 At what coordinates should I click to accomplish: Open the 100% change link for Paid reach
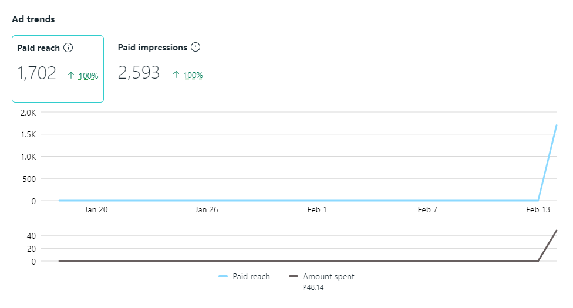tap(88, 76)
